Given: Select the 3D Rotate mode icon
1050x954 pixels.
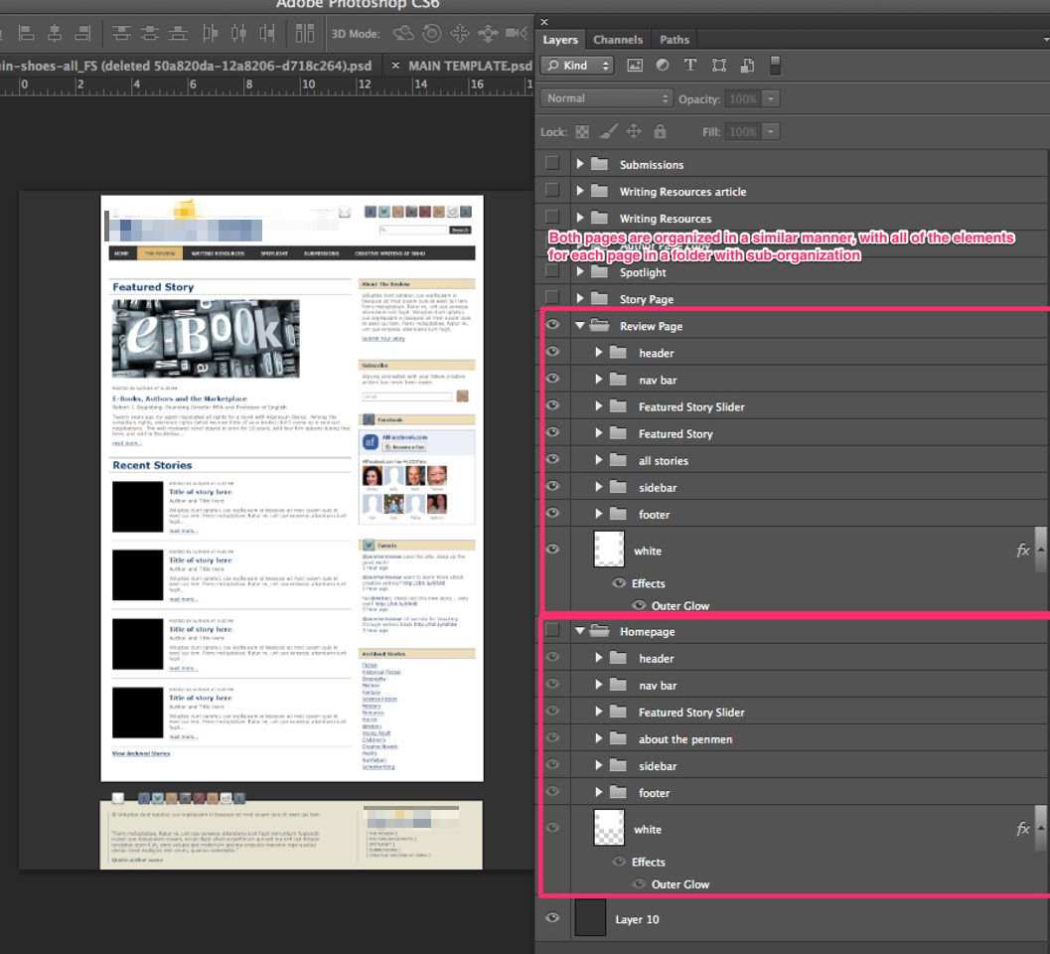Looking at the screenshot, I should (403, 33).
